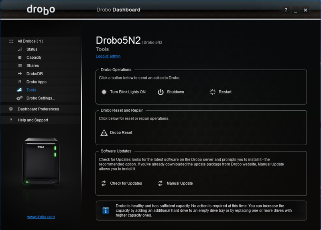Click the blue info icon in status message
Image resolution: width=321 pixels, height=230 pixels.
click(x=106, y=211)
